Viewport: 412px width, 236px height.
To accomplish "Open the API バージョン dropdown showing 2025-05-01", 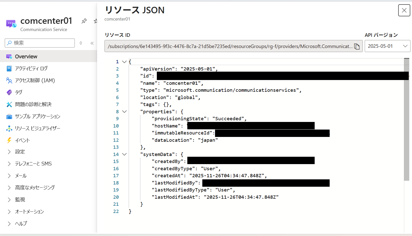I will click(387, 46).
